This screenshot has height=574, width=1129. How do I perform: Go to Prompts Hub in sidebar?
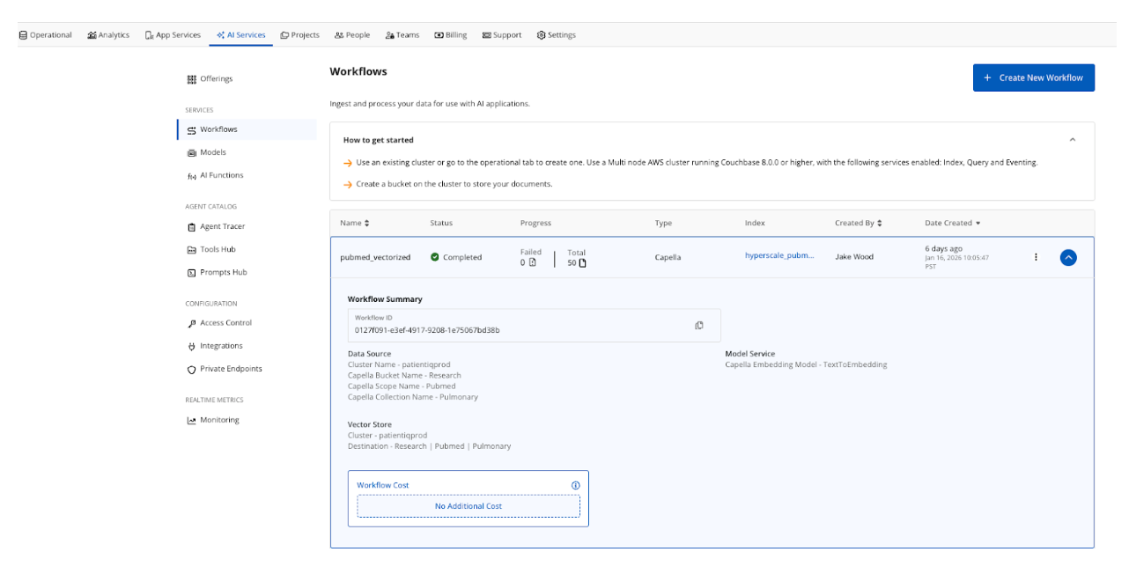point(223,272)
